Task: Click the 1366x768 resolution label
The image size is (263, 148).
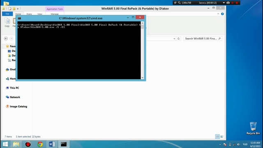Action: pos(186,3)
